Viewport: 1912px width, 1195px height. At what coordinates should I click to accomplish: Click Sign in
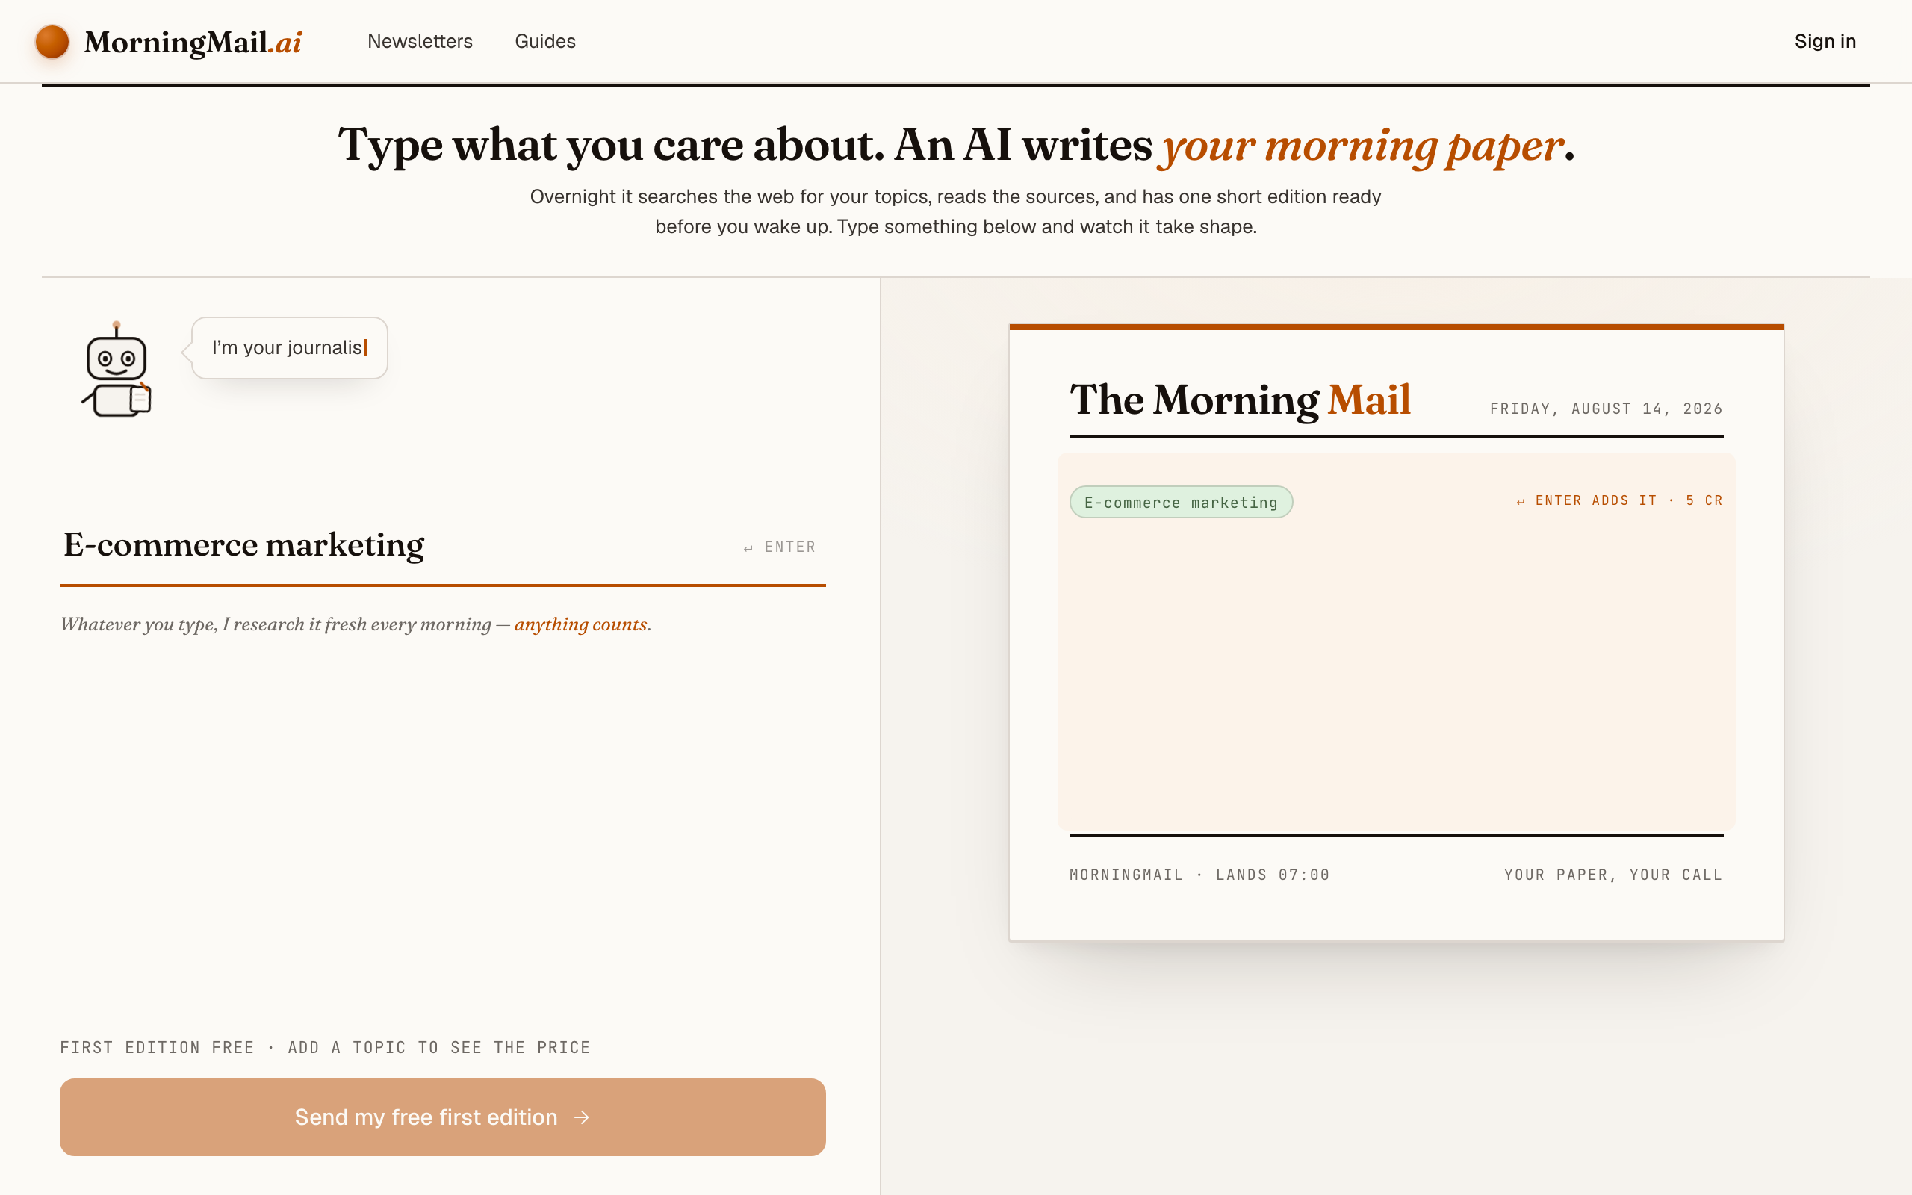coord(1825,41)
